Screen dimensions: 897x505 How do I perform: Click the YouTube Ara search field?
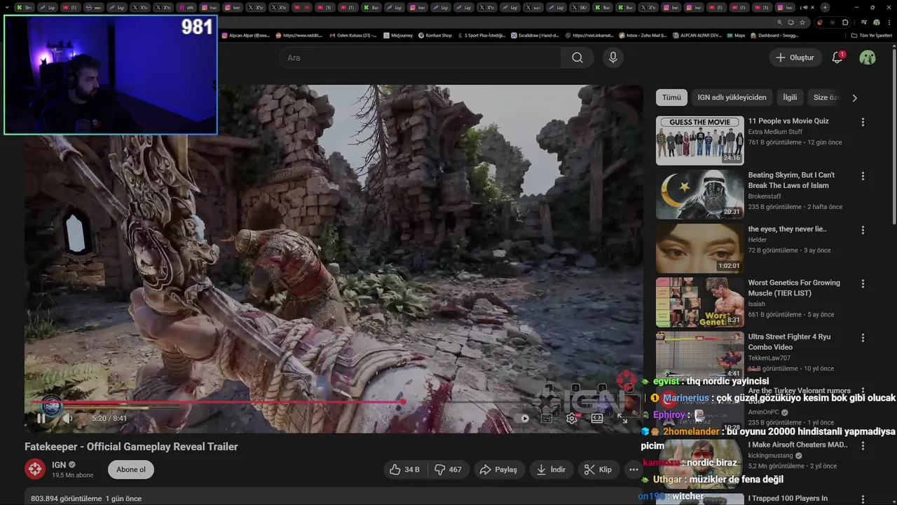pos(420,58)
